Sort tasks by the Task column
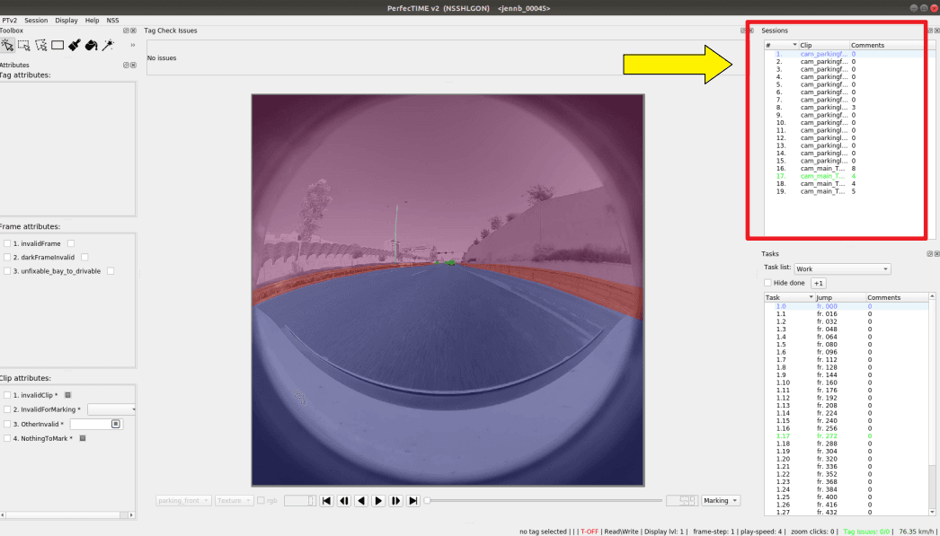 [x=789, y=298]
